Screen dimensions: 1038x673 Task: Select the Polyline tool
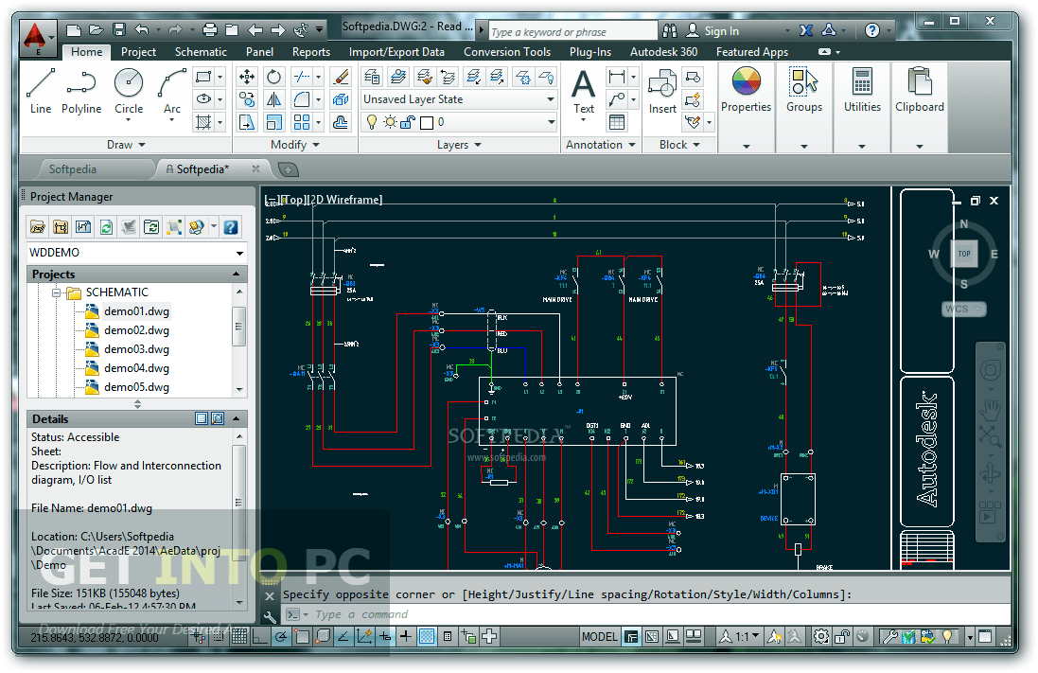pyautogui.click(x=80, y=92)
